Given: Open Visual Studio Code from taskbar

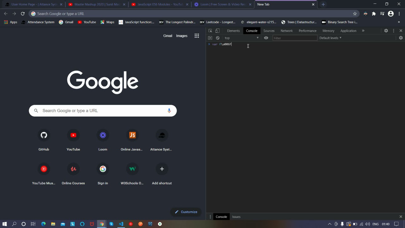Looking at the screenshot, I should click(121, 224).
